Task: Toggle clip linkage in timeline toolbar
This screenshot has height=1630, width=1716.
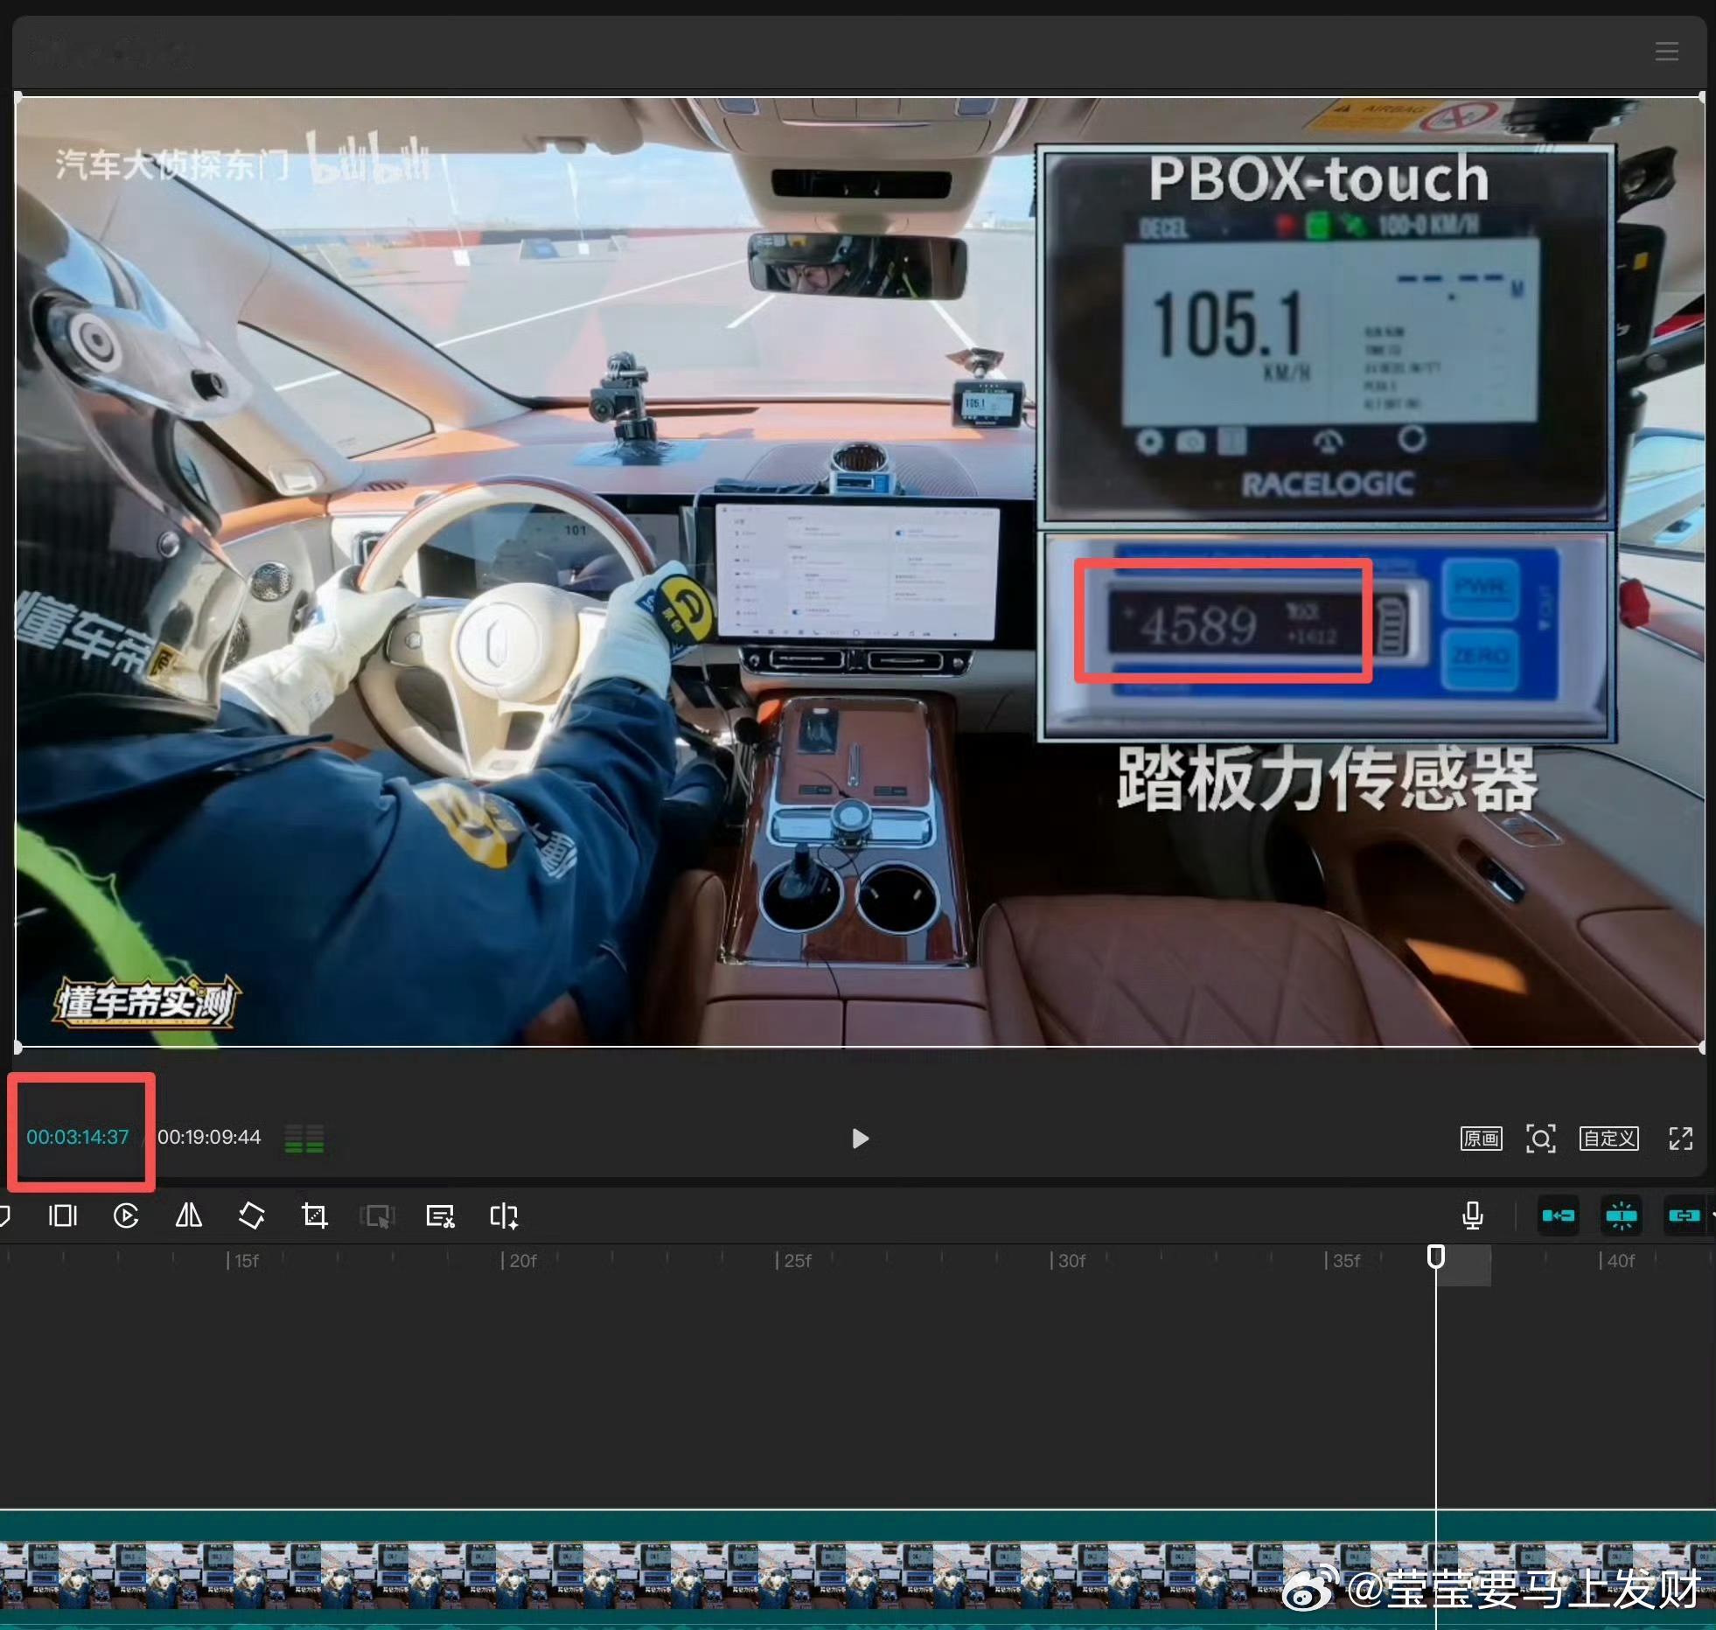Action: click(x=1684, y=1216)
